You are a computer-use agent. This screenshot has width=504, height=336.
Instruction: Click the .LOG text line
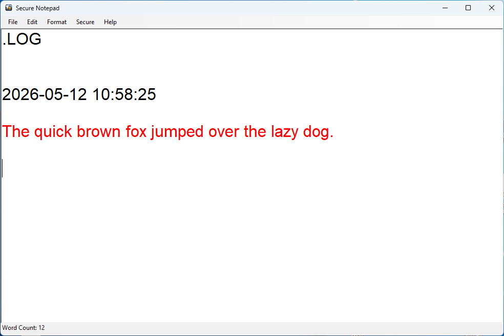point(22,39)
